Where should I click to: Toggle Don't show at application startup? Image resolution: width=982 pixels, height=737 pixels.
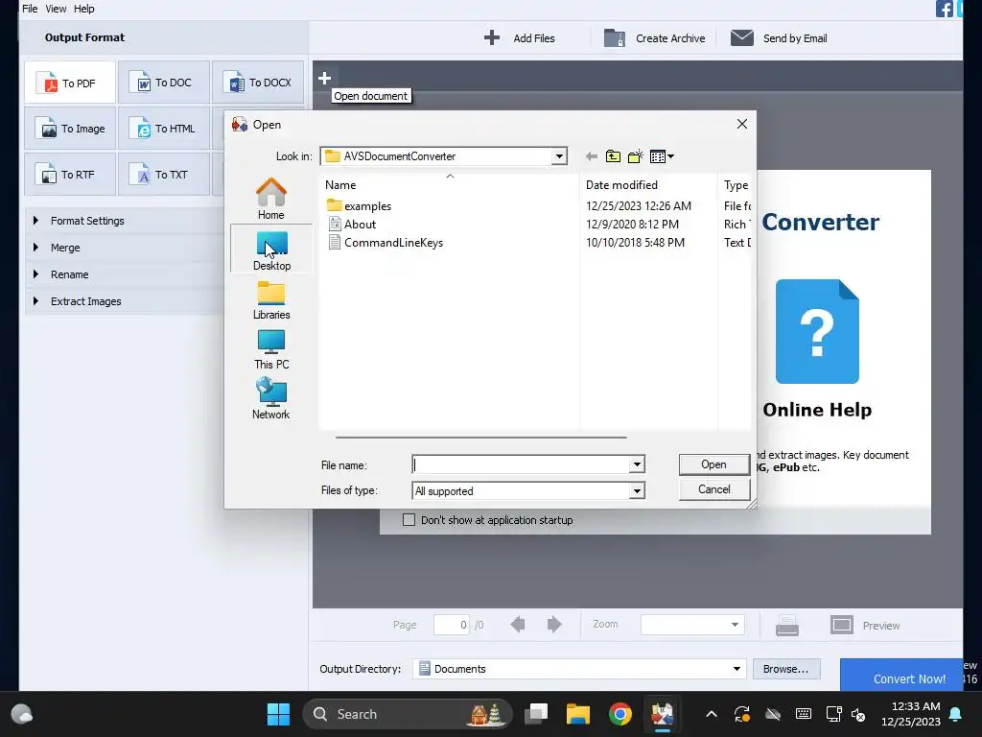(409, 519)
